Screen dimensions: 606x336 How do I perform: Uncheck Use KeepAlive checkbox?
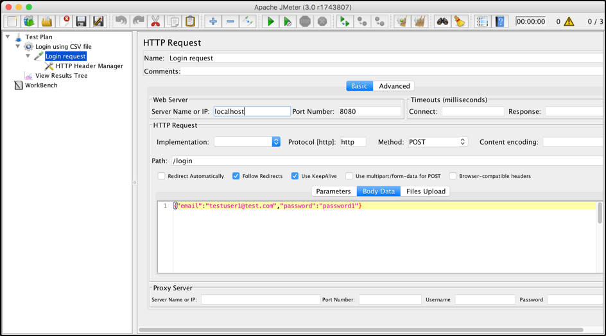coord(295,176)
